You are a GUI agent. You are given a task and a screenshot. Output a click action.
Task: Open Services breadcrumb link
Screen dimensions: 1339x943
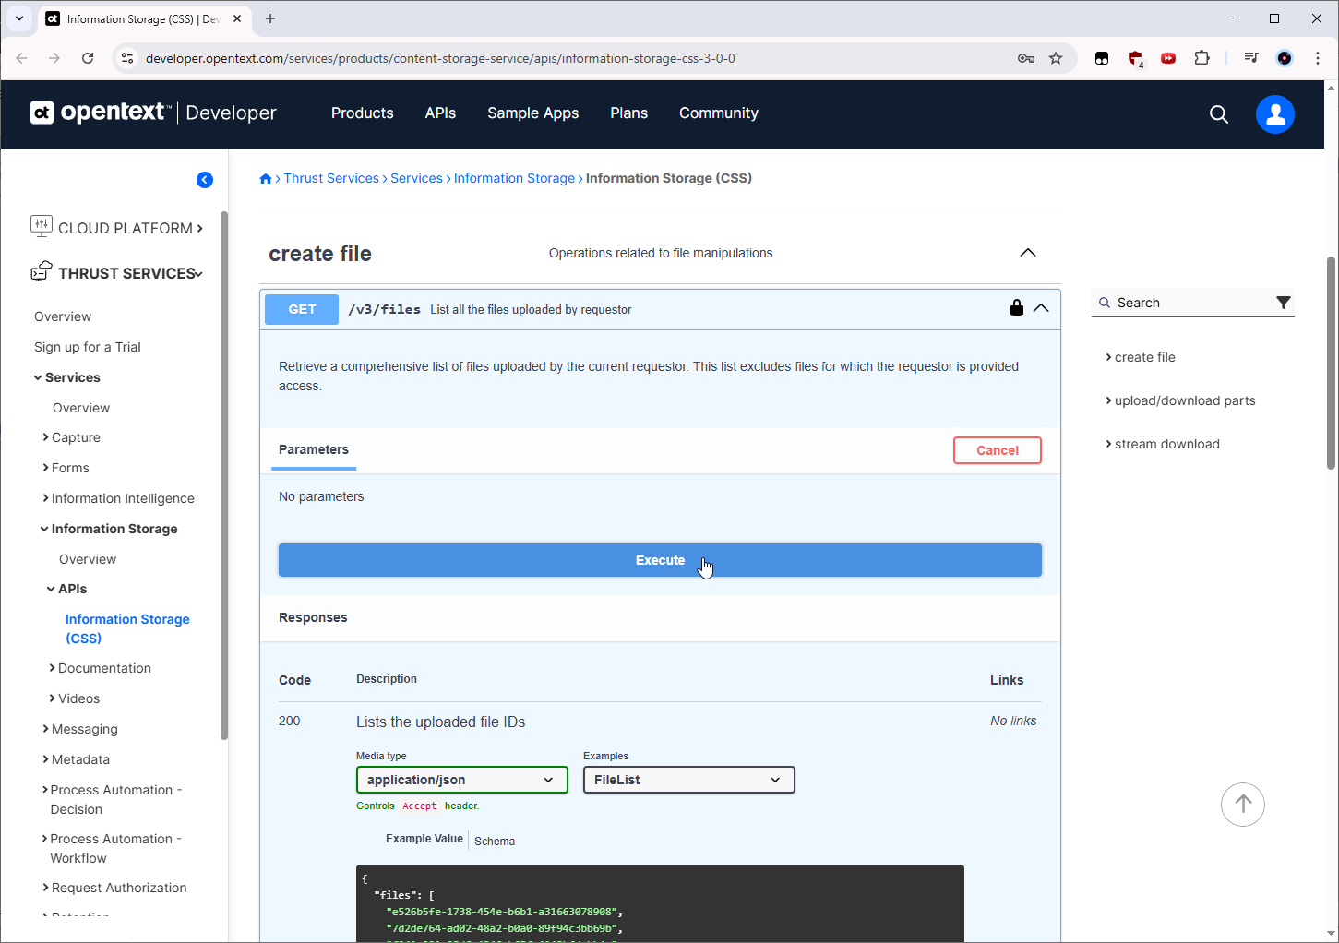pyautogui.click(x=416, y=178)
